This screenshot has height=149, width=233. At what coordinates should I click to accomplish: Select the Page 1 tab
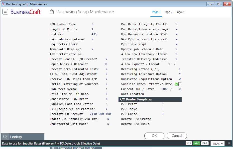point(156,12)
